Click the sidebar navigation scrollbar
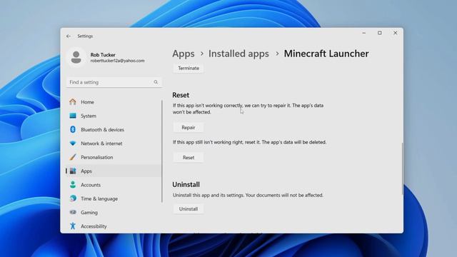The width and height of the screenshot is (457, 257). tap(162, 151)
